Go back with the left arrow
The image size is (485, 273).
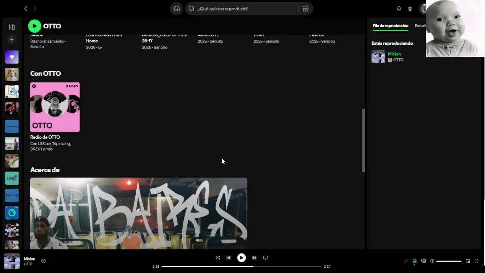tap(26, 8)
